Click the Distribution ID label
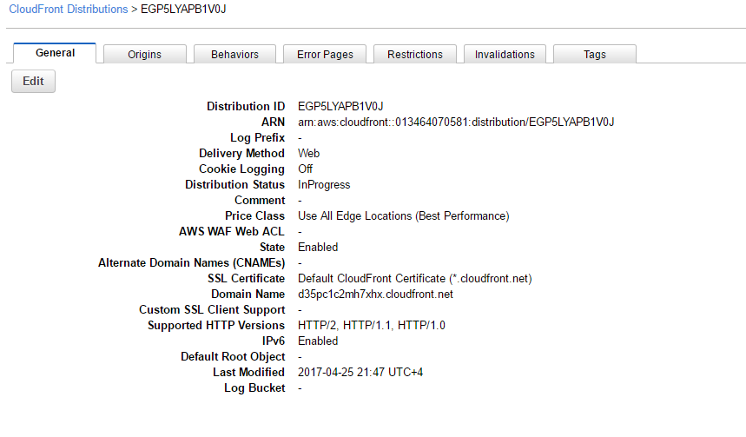This screenshot has width=746, height=437. pyautogui.click(x=246, y=106)
